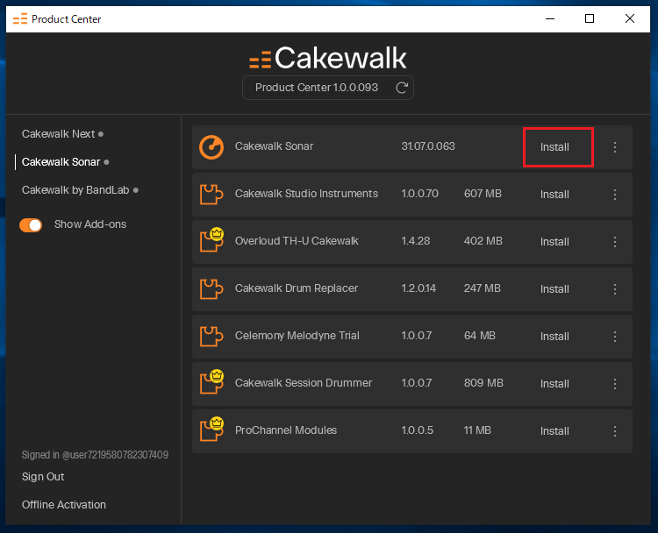Screen dimensions: 658x533
Task: Open more options for ProChannel Modules
Action: tap(615, 431)
